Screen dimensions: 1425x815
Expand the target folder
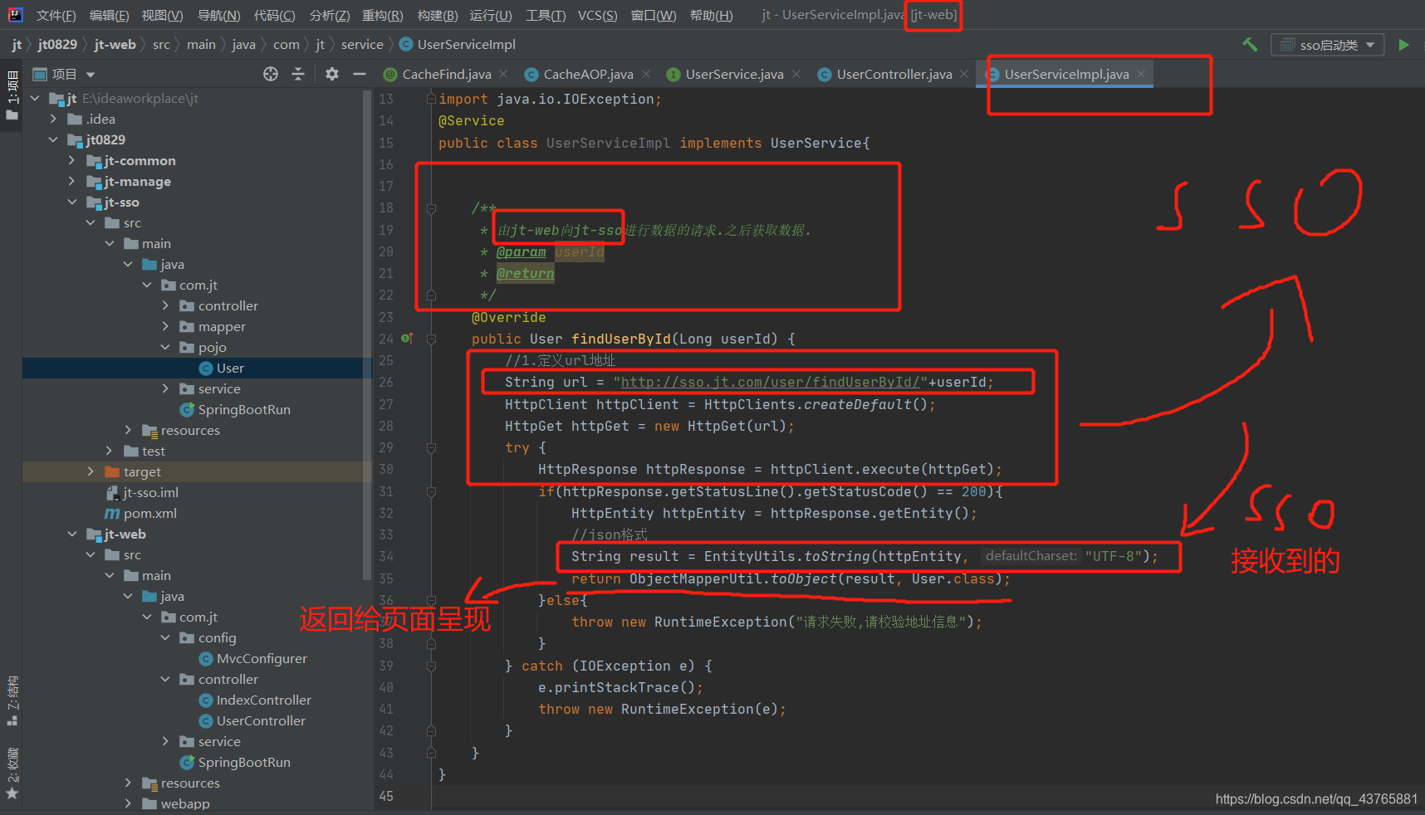[91, 471]
